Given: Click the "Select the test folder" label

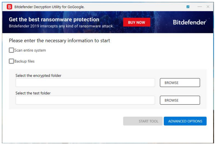Looking at the screenshot, I should 33,93.
